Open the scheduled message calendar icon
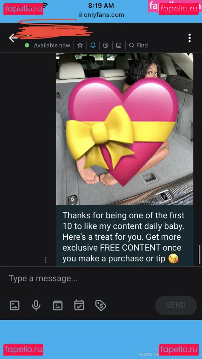 pyautogui.click(x=79, y=305)
